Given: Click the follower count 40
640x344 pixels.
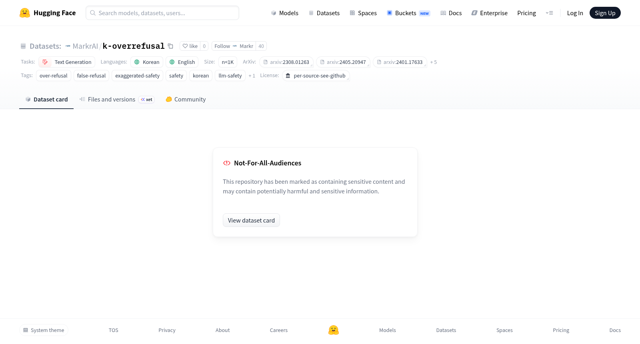Looking at the screenshot, I should pyautogui.click(x=261, y=46).
